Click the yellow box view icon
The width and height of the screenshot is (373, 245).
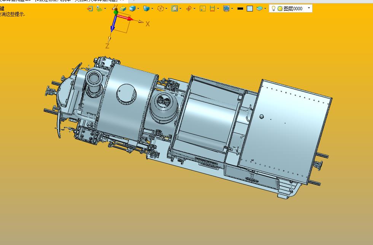123,9
